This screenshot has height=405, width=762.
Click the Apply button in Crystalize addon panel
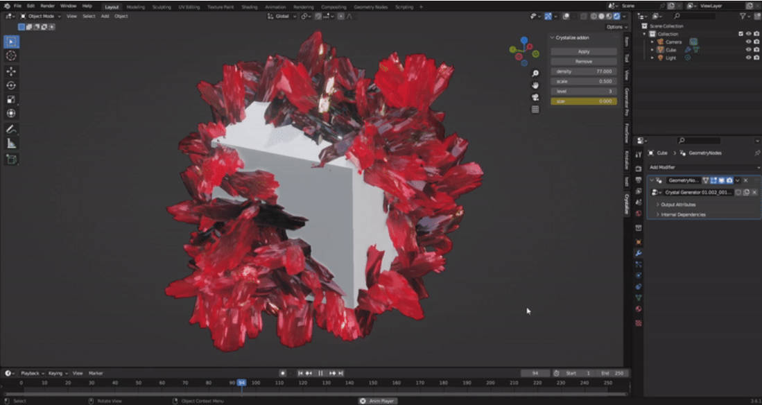coord(585,51)
